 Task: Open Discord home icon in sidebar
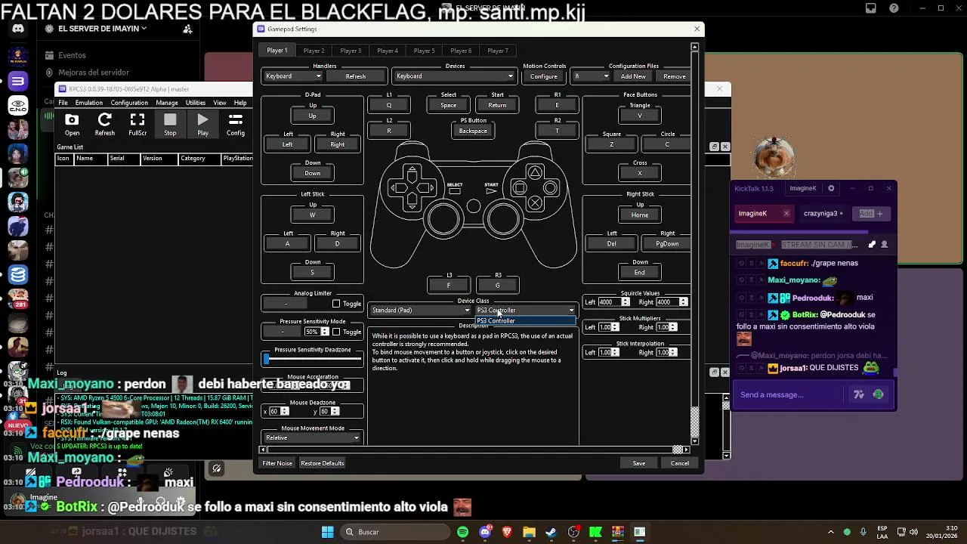coord(18,29)
